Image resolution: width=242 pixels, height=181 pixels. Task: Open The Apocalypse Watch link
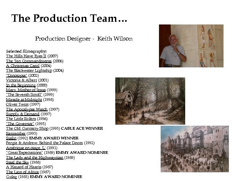[x=27, y=109]
